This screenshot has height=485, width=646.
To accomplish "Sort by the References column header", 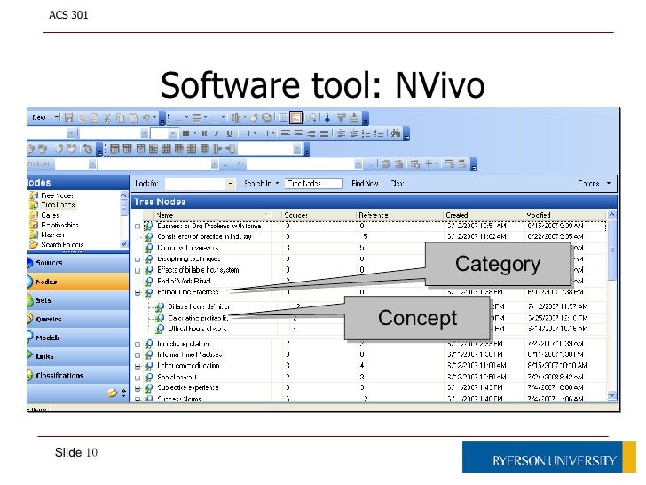I will tap(399, 215).
